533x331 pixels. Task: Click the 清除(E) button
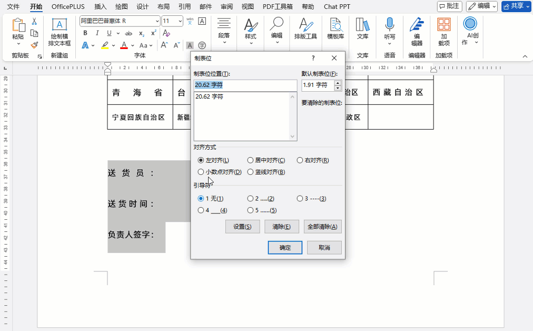[281, 227]
